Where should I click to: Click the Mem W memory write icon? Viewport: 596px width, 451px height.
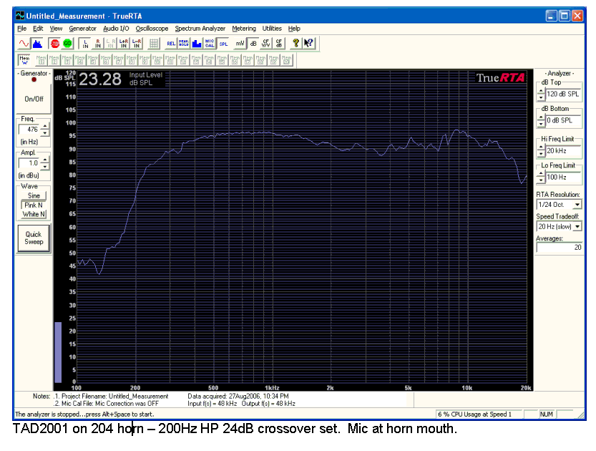[x=24, y=59]
